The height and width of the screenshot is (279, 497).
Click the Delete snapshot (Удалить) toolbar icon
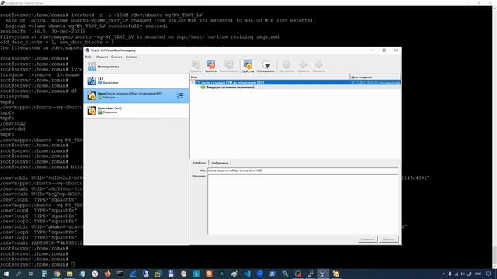click(210, 67)
